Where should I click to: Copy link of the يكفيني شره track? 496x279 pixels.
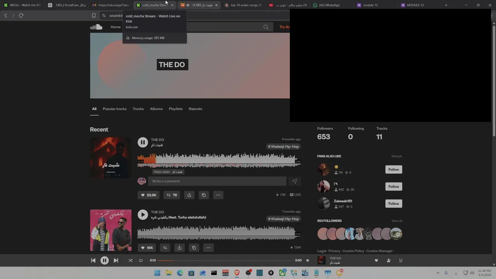[194, 248]
